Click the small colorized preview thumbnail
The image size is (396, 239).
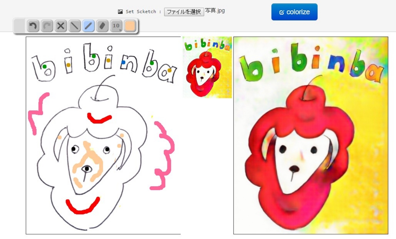pyautogui.click(x=207, y=67)
